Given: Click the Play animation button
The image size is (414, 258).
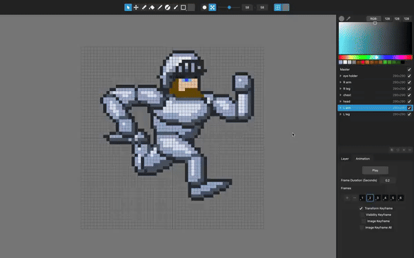Looking at the screenshot, I should pyautogui.click(x=375, y=170).
